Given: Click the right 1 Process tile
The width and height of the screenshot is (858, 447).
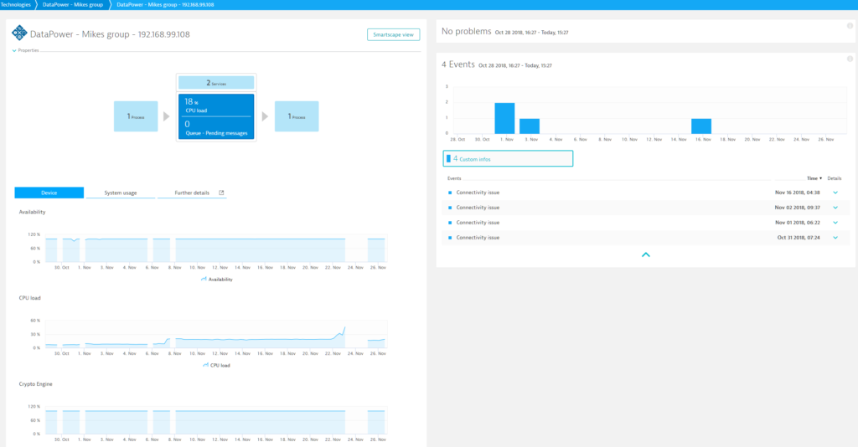Looking at the screenshot, I should (297, 116).
